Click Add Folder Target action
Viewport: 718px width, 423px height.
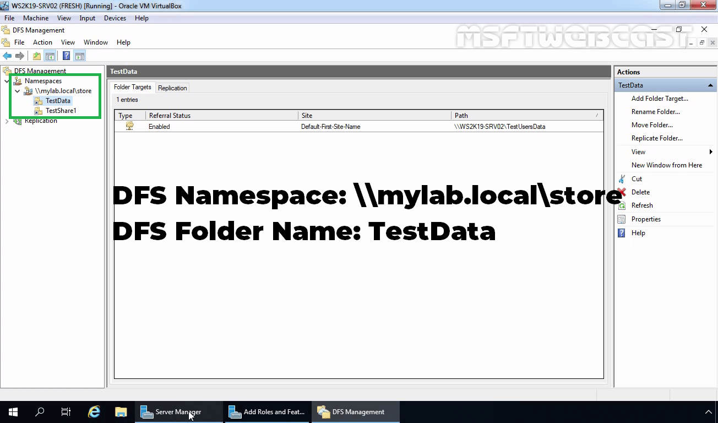coord(660,99)
